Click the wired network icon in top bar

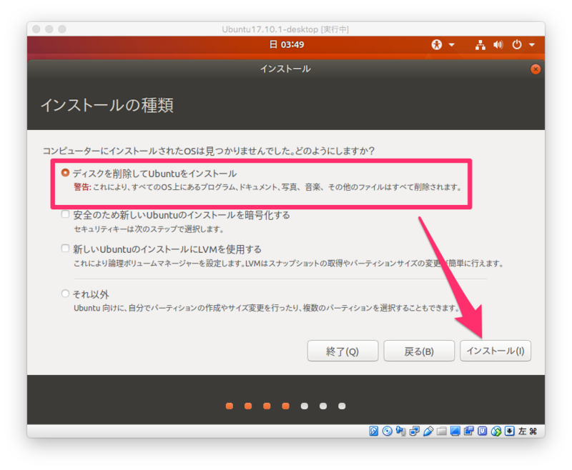(480, 45)
